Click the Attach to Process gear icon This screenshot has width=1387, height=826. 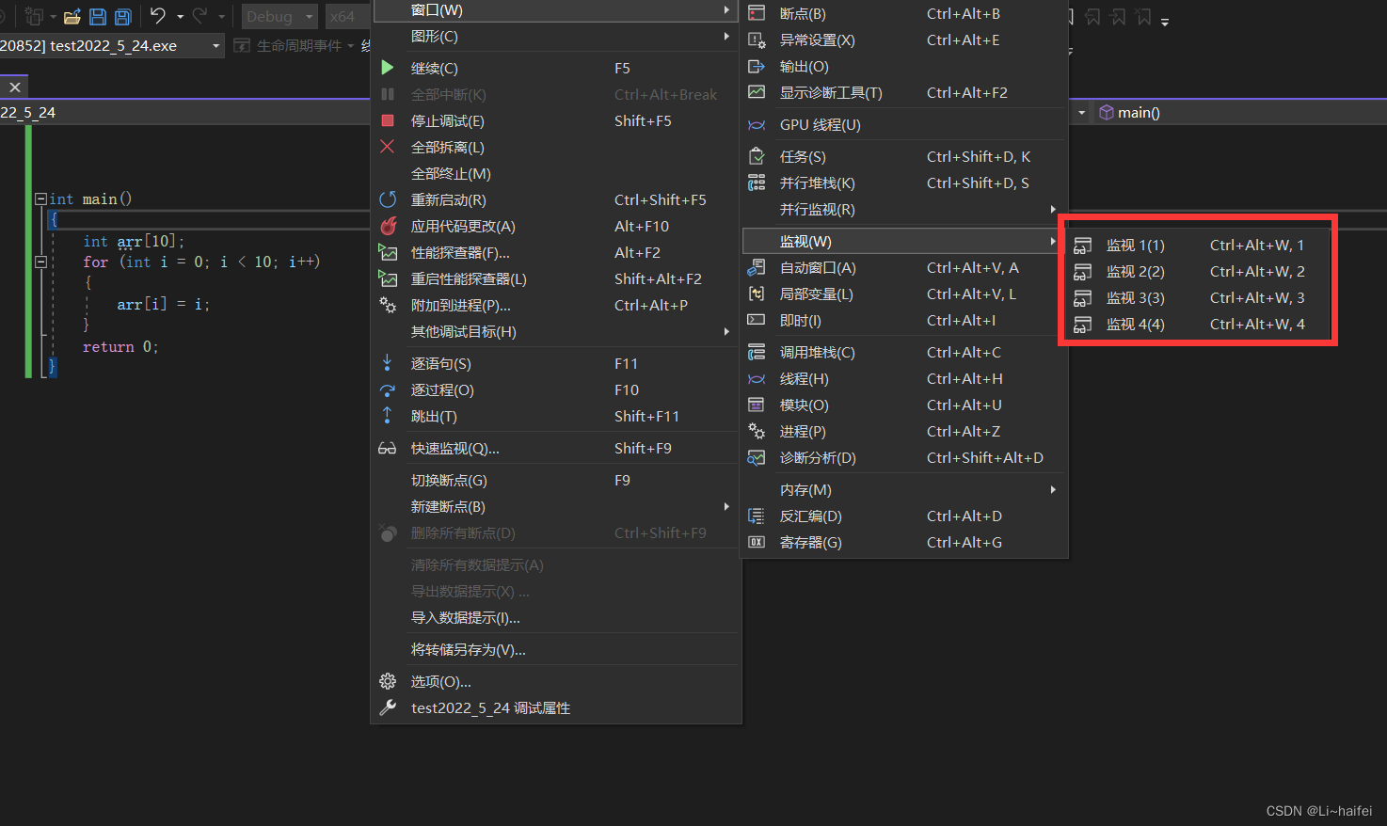pos(387,305)
